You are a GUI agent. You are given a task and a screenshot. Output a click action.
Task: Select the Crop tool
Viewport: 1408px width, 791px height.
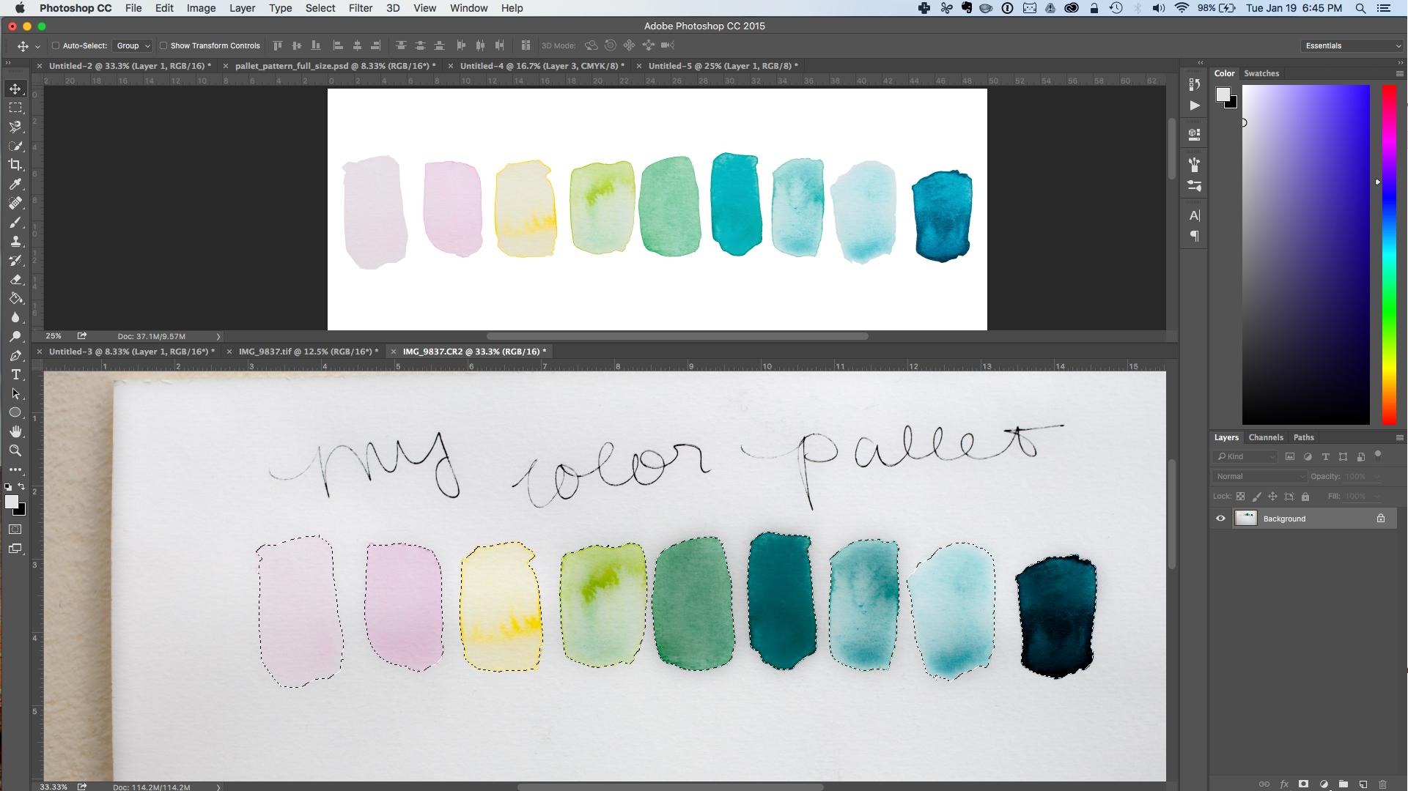coord(15,165)
